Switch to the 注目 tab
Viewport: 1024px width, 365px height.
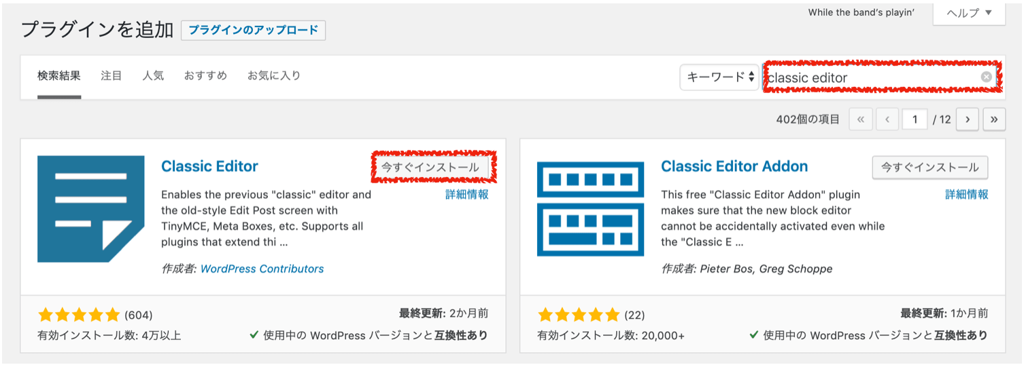pyautogui.click(x=111, y=76)
